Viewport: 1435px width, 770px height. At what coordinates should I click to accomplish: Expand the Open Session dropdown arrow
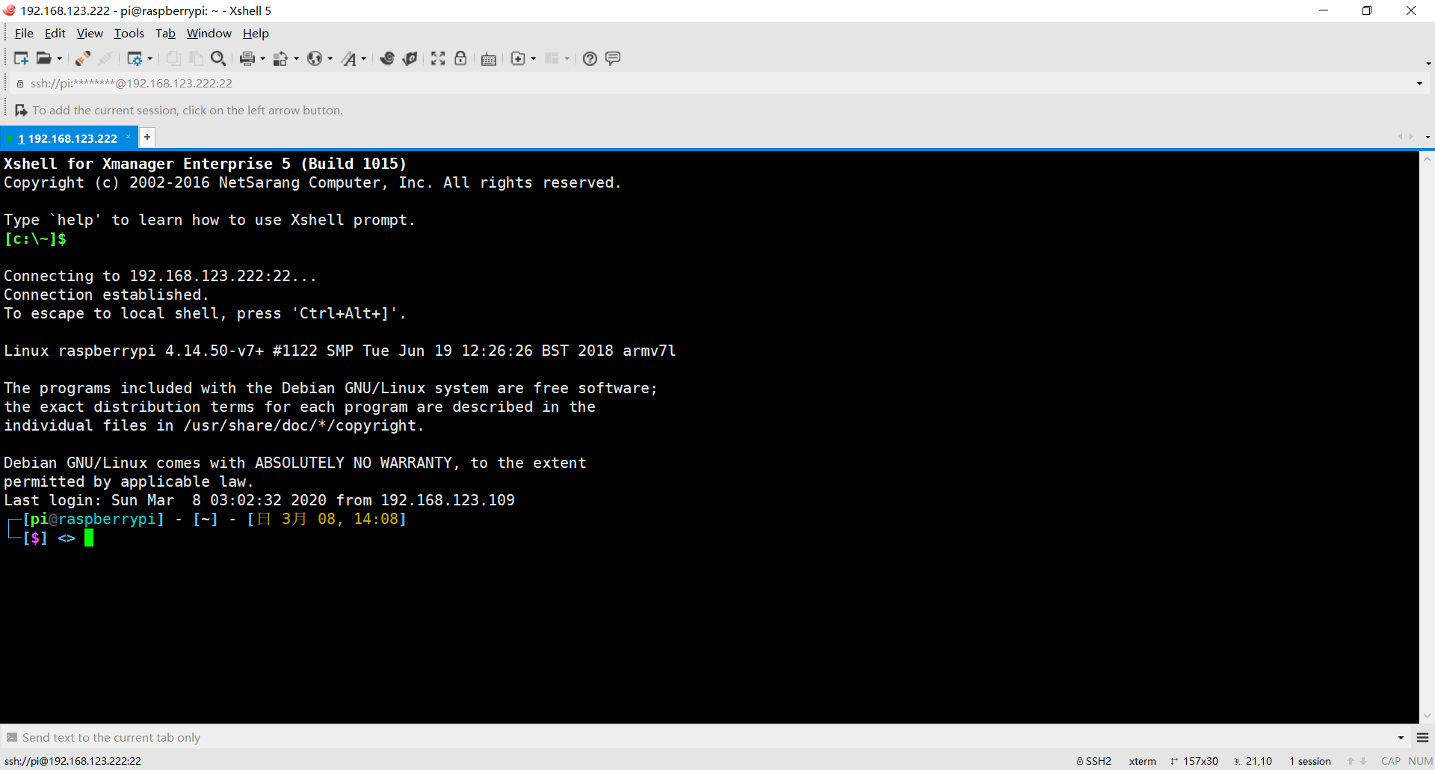60,58
